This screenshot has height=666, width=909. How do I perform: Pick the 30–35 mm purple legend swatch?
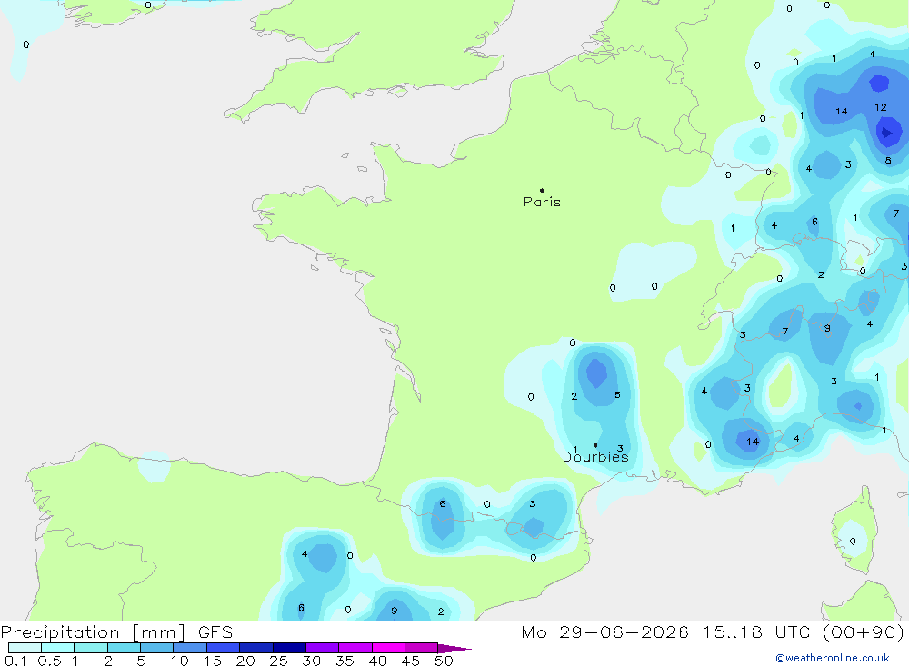(322, 648)
